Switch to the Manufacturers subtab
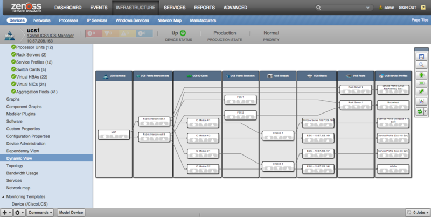This screenshot has width=431, height=218. pos(203,20)
